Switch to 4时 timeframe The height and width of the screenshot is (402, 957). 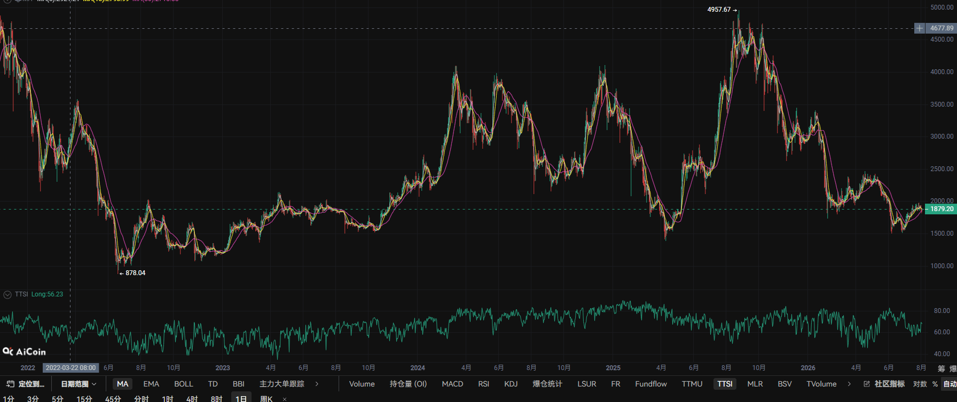point(192,398)
